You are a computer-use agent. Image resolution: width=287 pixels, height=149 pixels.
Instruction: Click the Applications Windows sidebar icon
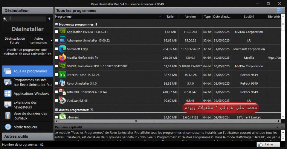pyautogui.click(x=8, y=94)
